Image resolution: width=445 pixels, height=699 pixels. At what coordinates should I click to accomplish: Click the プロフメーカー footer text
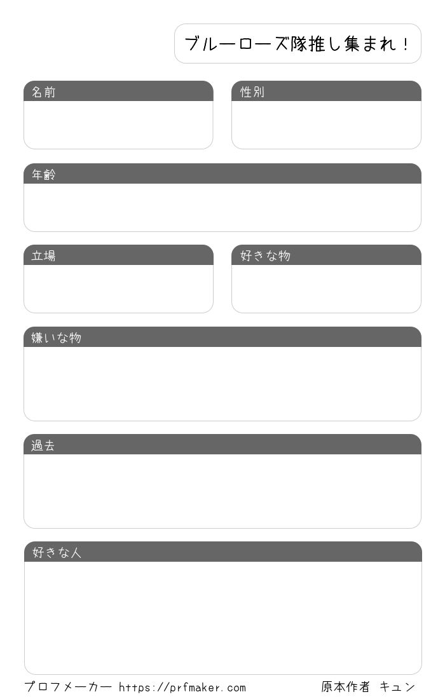tap(68, 687)
